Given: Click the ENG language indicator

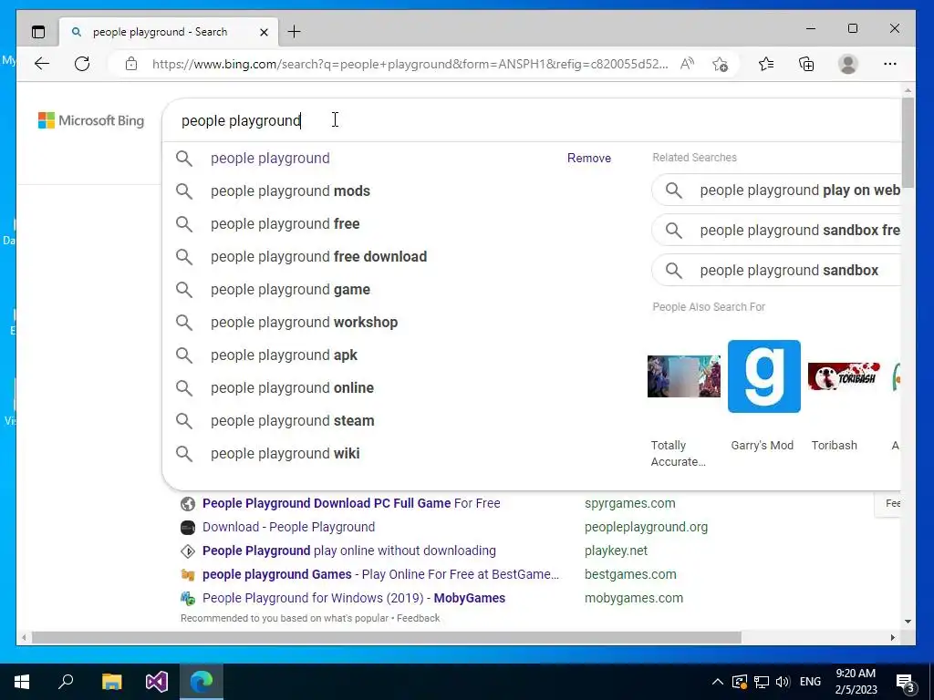Looking at the screenshot, I should point(810,682).
